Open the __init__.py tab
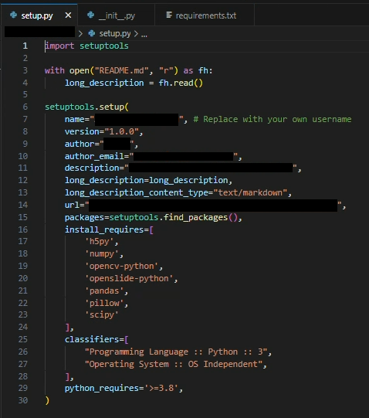This screenshot has width=369, height=418. coord(116,15)
